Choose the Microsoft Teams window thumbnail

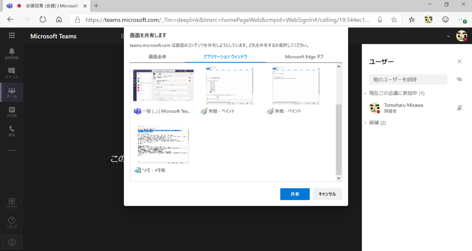click(x=163, y=86)
